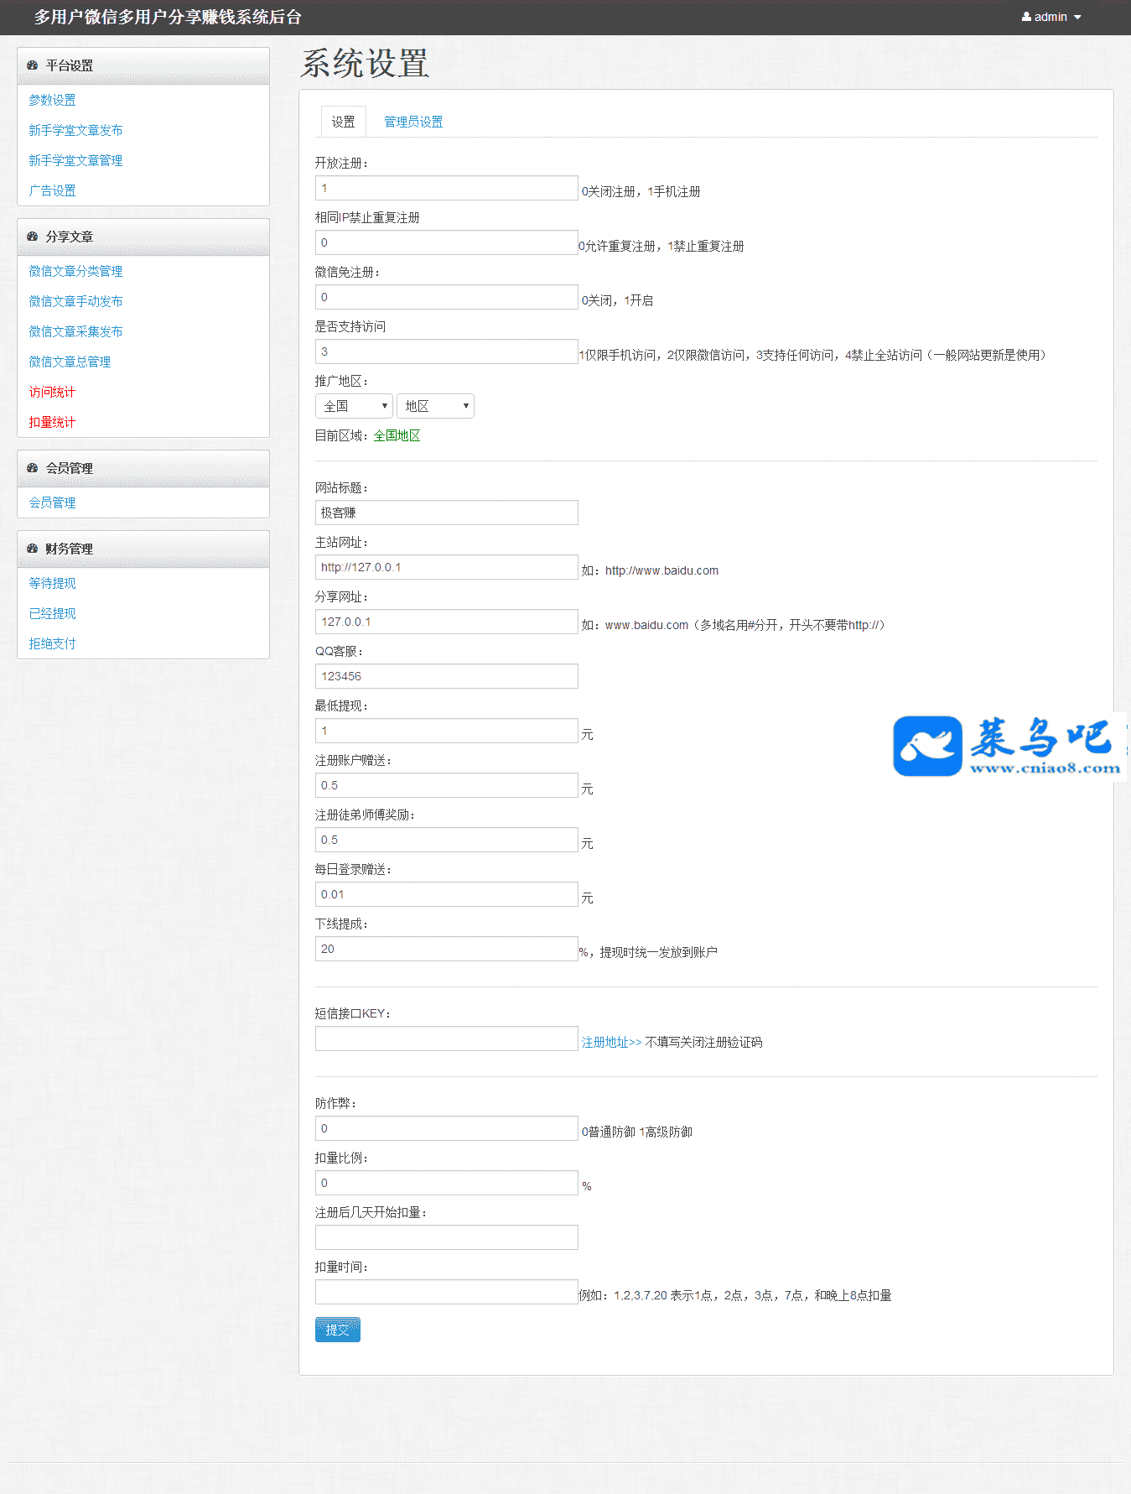The width and height of the screenshot is (1131, 1494).
Task: Open 参数设置 in the sidebar
Action: click(52, 100)
